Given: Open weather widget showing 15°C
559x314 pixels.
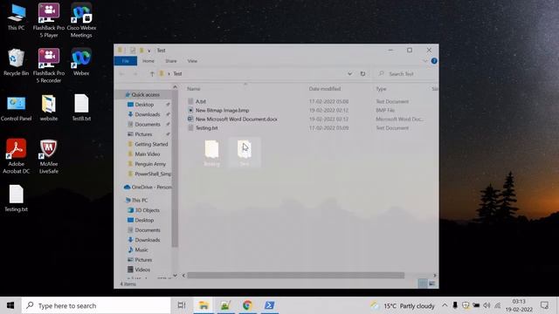Looking at the screenshot, I should tap(402, 306).
